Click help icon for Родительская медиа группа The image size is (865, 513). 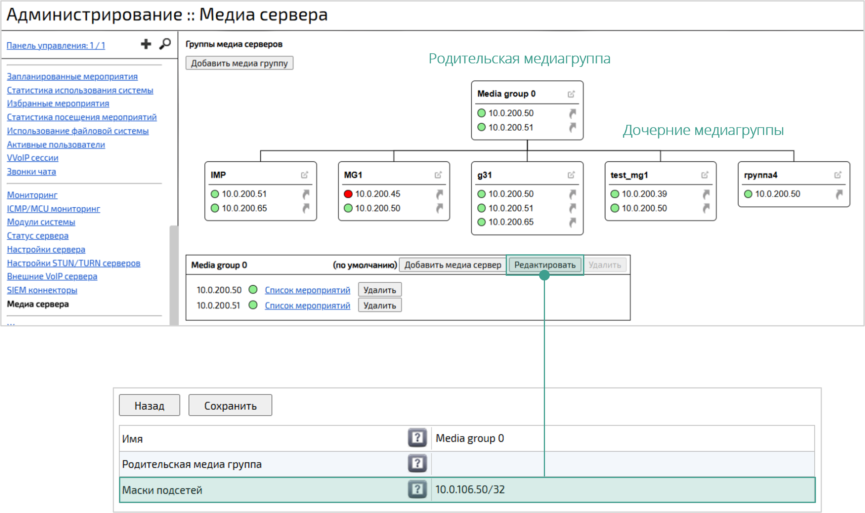417,464
